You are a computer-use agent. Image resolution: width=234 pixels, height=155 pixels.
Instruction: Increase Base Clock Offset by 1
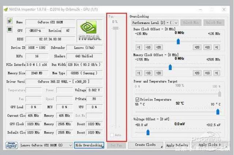(216, 47)
